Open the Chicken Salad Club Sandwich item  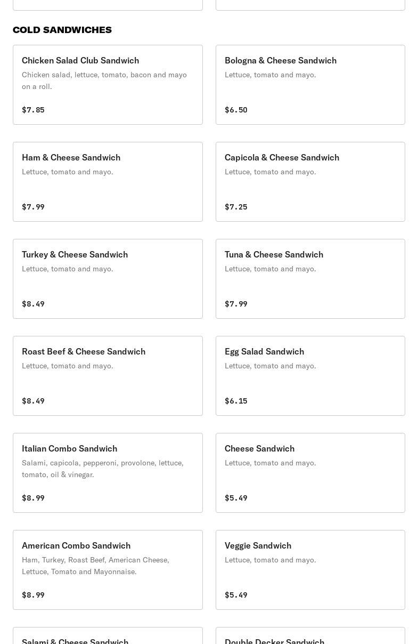108,85
